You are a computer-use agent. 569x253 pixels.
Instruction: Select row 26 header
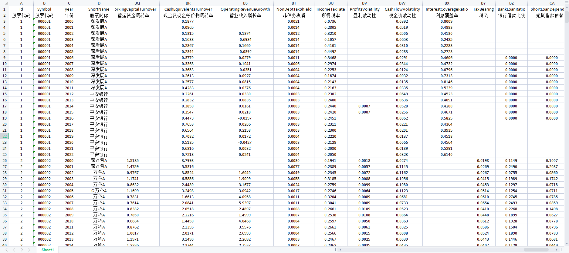[5, 160]
